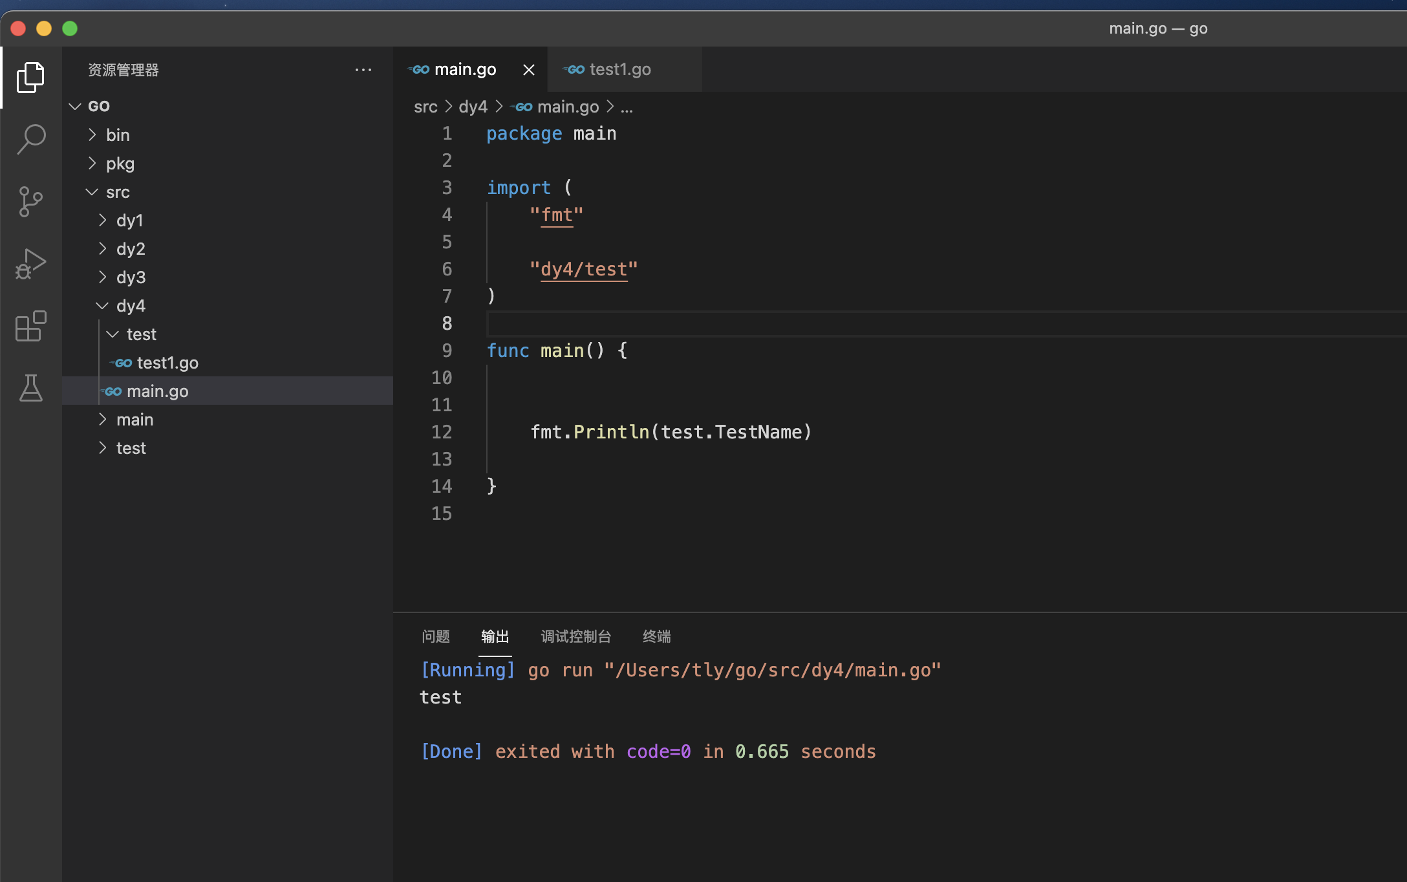Viewport: 1407px width, 882px height.
Task: Open the Testing view (flask icon)
Action: pyautogui.click(x=30, y=389)
